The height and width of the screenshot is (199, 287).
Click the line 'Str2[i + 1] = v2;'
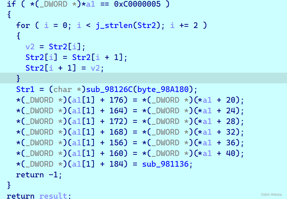[x=65, y=68]
